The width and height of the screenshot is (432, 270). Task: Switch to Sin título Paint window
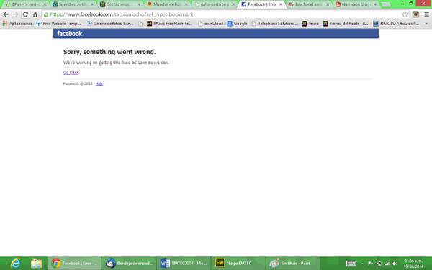click(x=292, y=264)
